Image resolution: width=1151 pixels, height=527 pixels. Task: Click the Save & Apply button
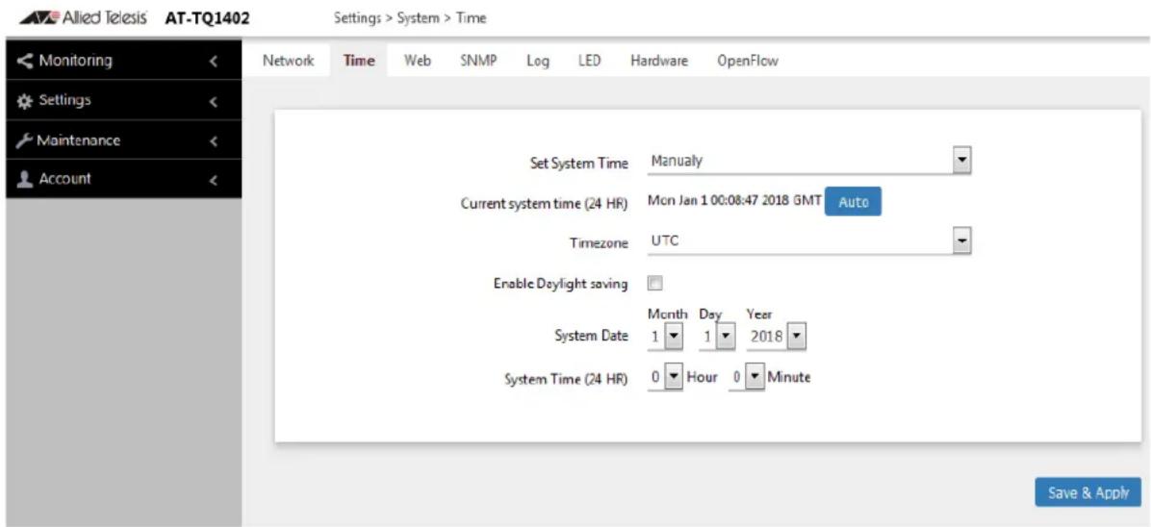pos(1087,493)
